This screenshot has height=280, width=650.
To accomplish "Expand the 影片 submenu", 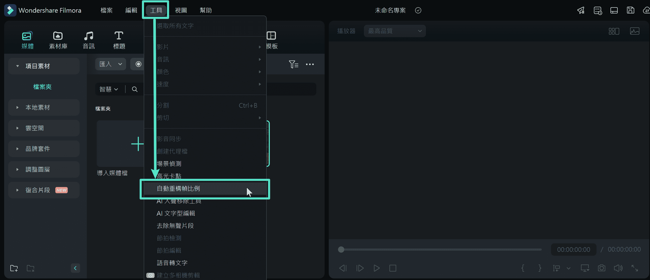I will click(205, 47).
